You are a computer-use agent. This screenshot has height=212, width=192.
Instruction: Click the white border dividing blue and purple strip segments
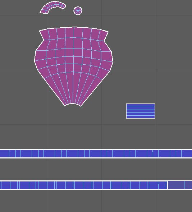168,185
